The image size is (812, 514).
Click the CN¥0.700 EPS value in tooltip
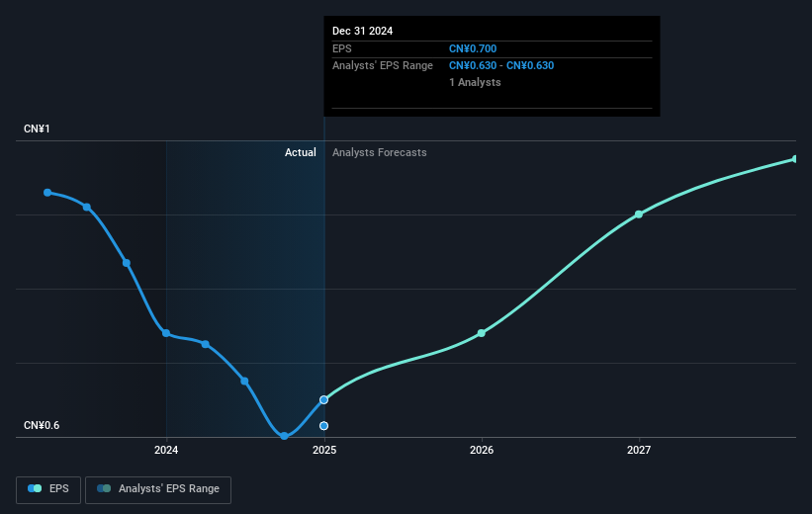click(473, 48)
